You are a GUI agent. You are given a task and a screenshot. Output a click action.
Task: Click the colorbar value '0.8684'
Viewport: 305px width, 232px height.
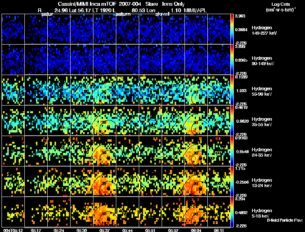click(241, 30)
